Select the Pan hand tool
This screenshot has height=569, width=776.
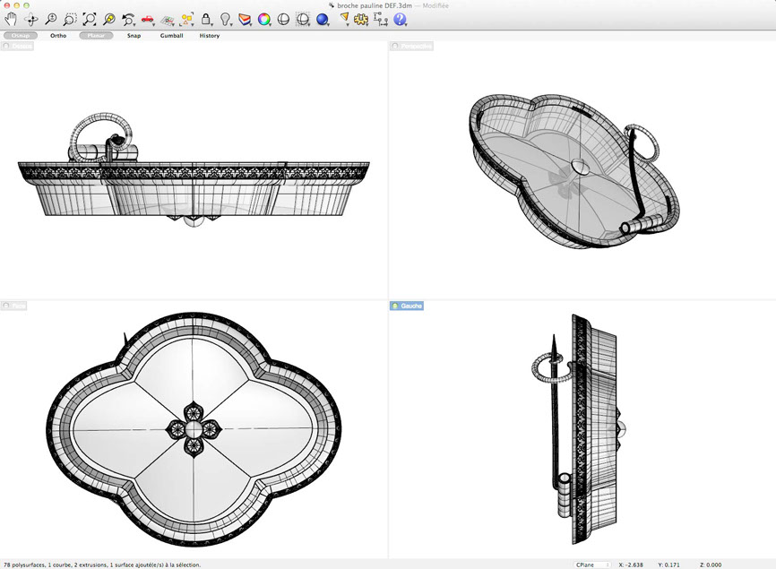click(11, 19)
